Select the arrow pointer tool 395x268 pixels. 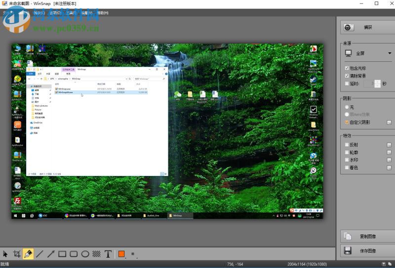pyautogui.click(x=5, y=254)
